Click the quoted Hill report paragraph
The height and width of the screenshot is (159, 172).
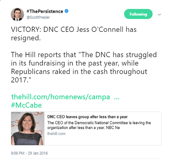84,67
